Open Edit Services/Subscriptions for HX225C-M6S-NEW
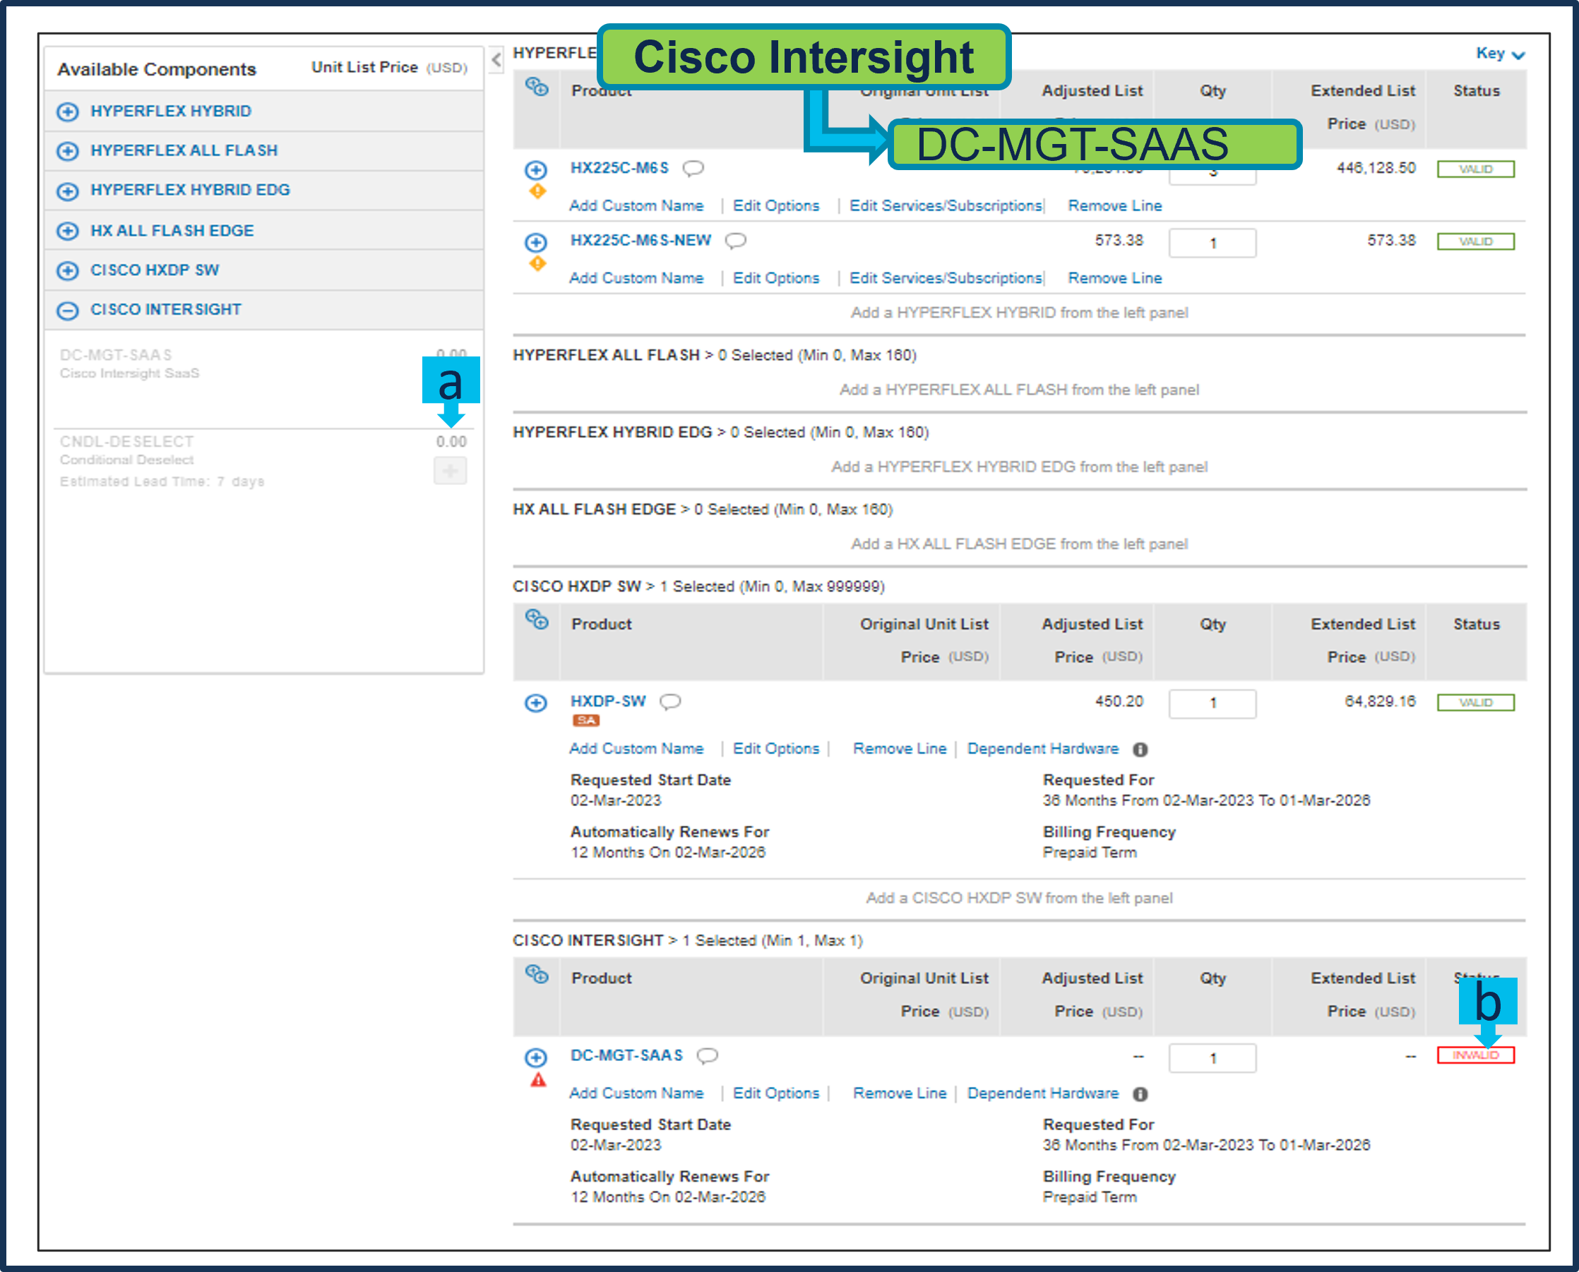The width and height of the screenshot is (1579, 1272). pos(945,278)
